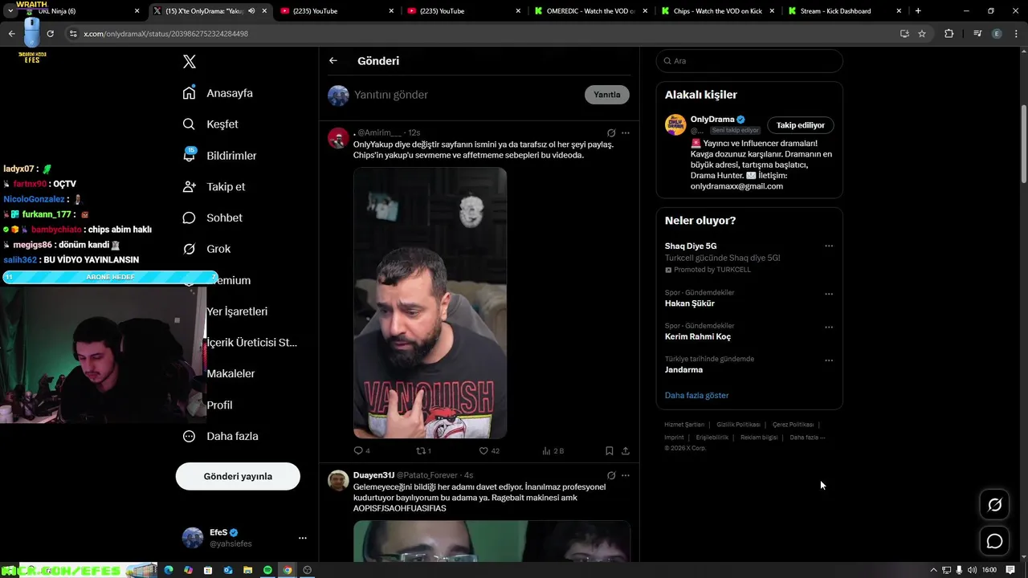1028x578 pixels.
Task: Open EfeS account switcher menu
Action: coord(302,538)
